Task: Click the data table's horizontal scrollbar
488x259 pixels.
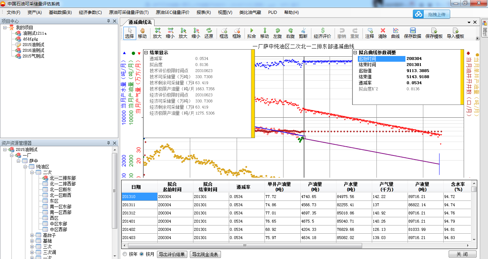Action: coord(245,245)
